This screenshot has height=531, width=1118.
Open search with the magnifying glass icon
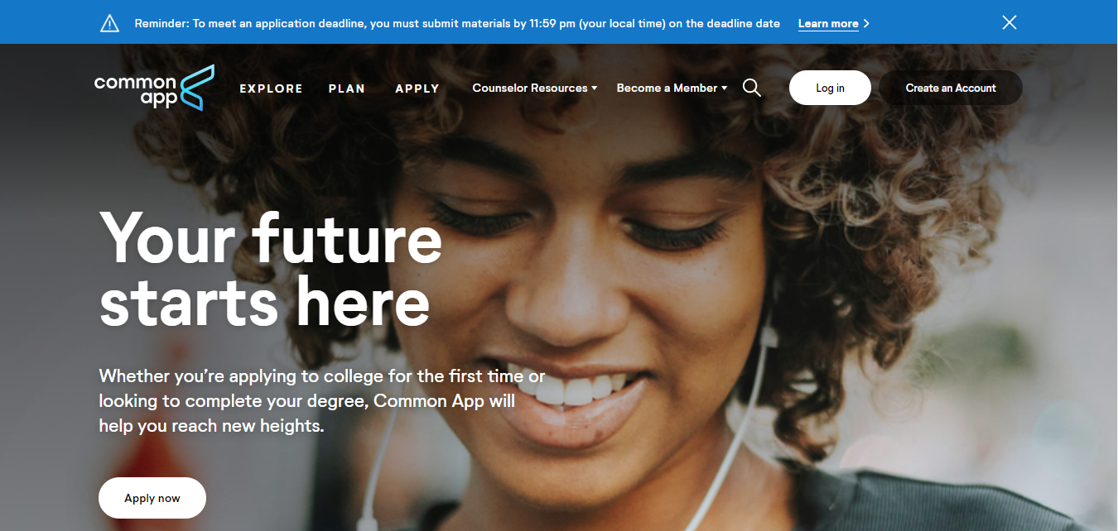[x=751, y=88]
